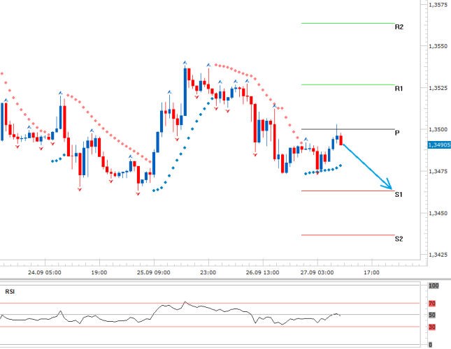Click the S2 support level label
Screen dimensions: 451x349
pos(399,239)
